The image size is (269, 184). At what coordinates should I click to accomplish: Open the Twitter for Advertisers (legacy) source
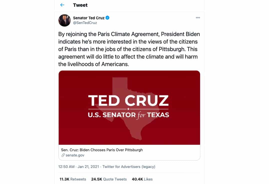(x=129, y=167)
